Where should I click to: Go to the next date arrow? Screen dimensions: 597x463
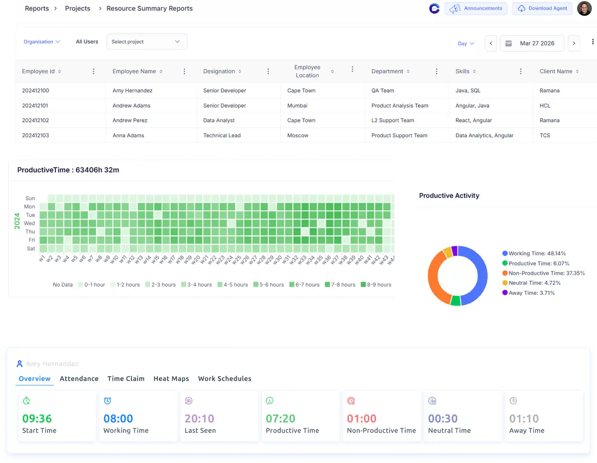click(x=573, y=43)
